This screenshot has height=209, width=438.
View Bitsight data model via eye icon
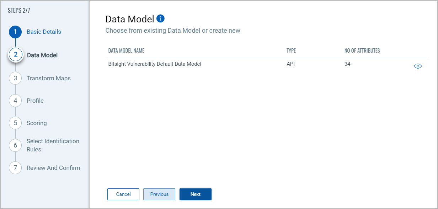(418, 66)
